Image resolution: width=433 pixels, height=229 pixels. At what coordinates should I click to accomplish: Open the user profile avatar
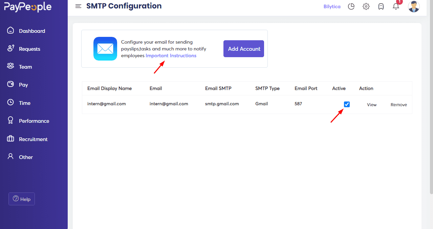coord(414,6)
